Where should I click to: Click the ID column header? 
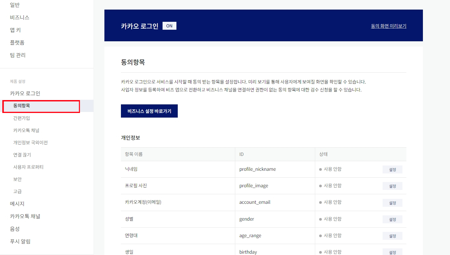click(242, 154)
